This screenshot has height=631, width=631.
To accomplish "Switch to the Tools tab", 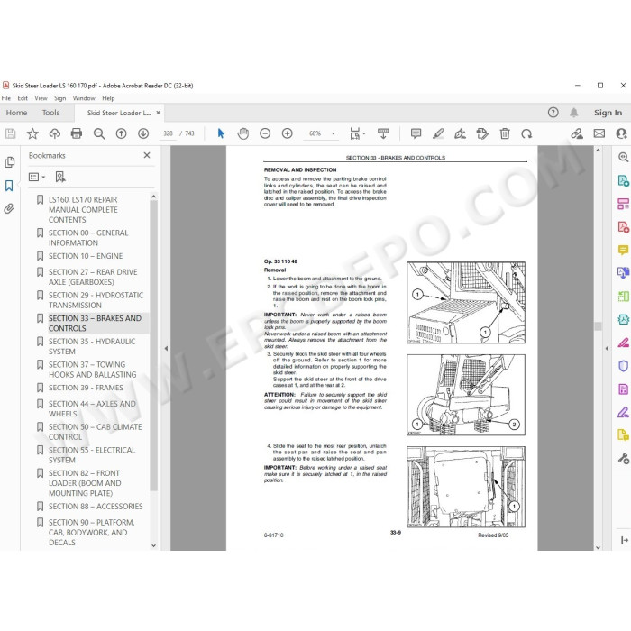I will tap(50, 113).
